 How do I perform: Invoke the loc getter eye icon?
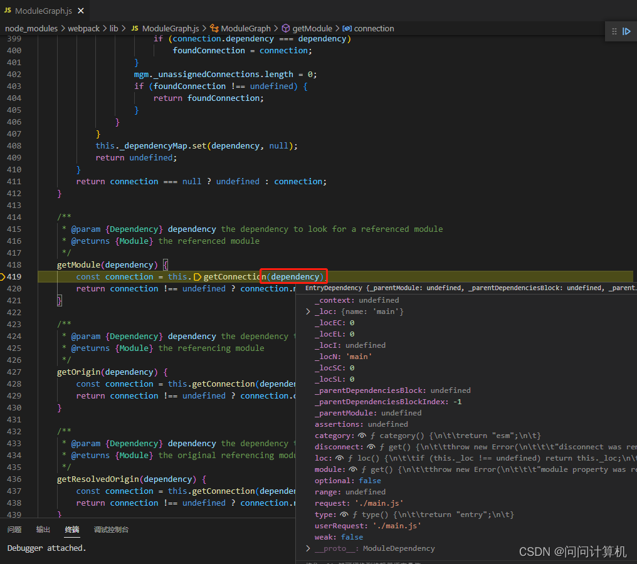point(340,458)
